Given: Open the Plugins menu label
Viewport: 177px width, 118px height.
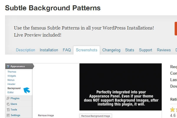Looking at the screenshot, I should point(15,98).
